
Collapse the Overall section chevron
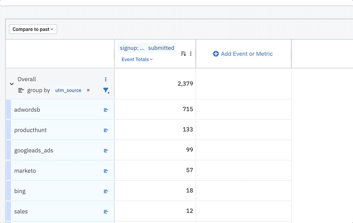pos(12,84)
